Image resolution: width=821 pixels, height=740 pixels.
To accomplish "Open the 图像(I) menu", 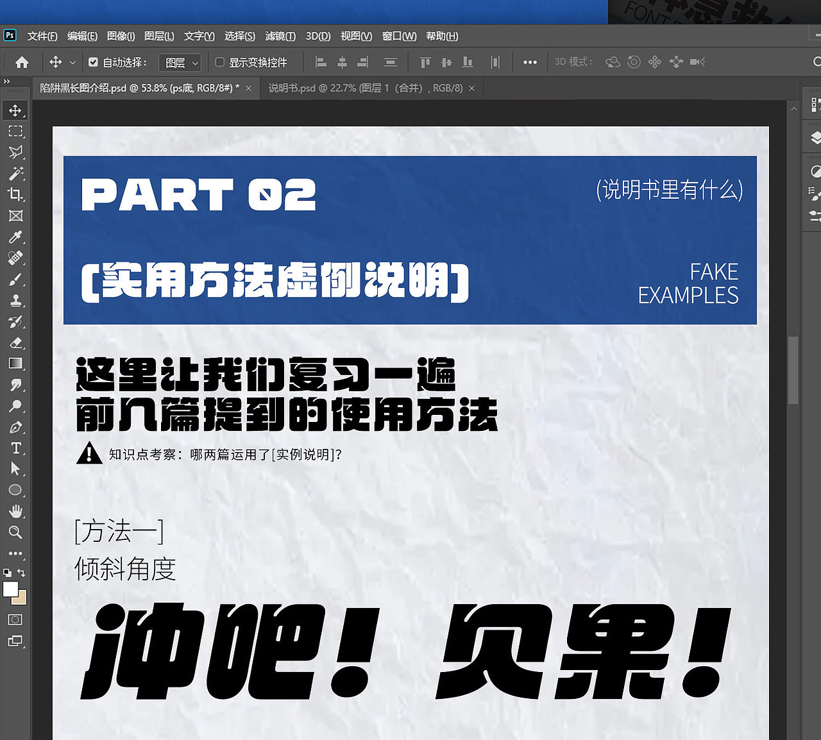I will [121, 36].
